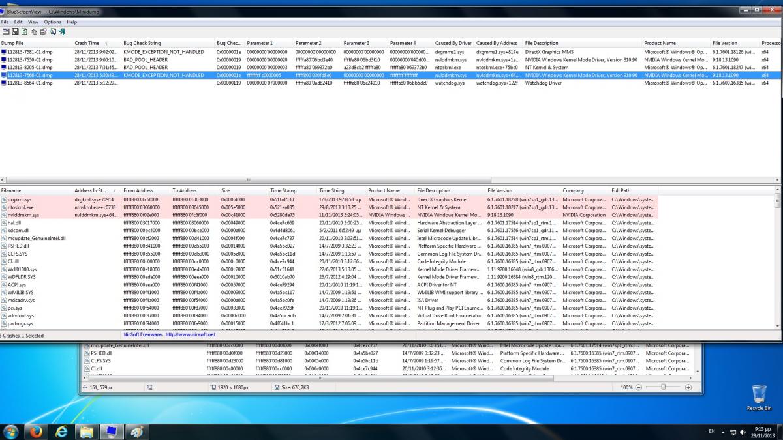Sort by the Bug Check String header
Viewport: 783px width, 440px height.
168,43
